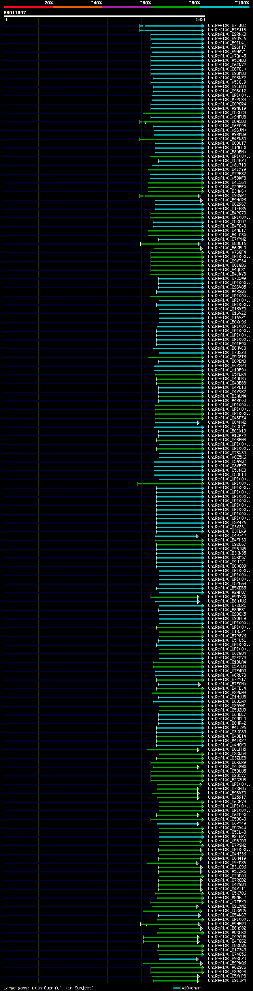This screenshot has height=991, width=253.
Task: Open hit UniRef100_B7FJ18
Action: coord(227,30)
